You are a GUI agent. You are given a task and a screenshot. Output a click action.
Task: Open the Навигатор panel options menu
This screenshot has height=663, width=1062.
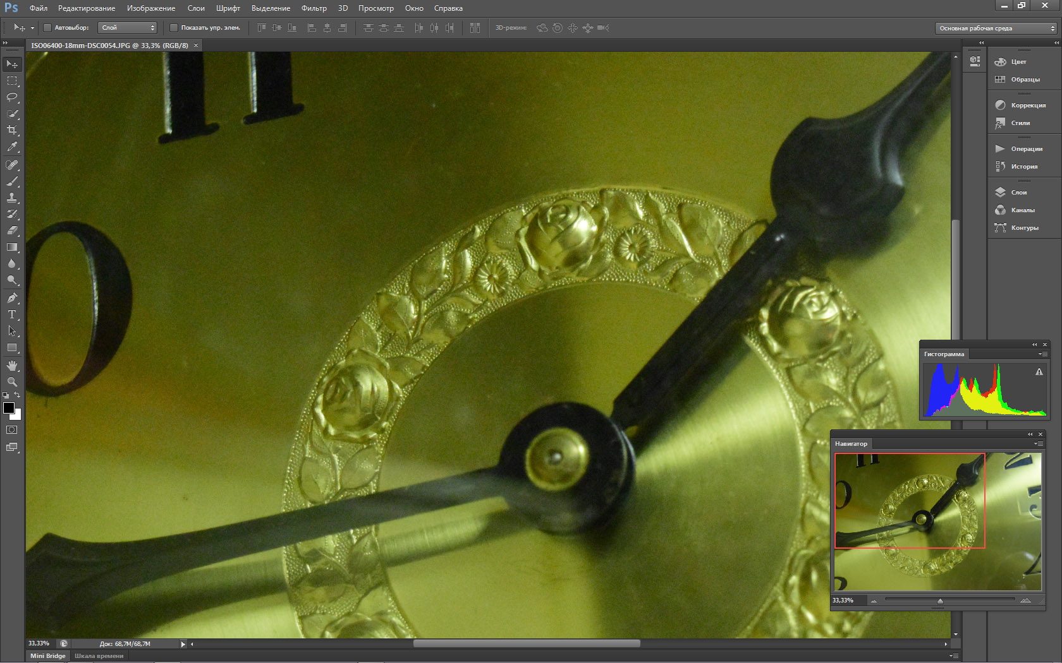click(x=1038, y=444)
